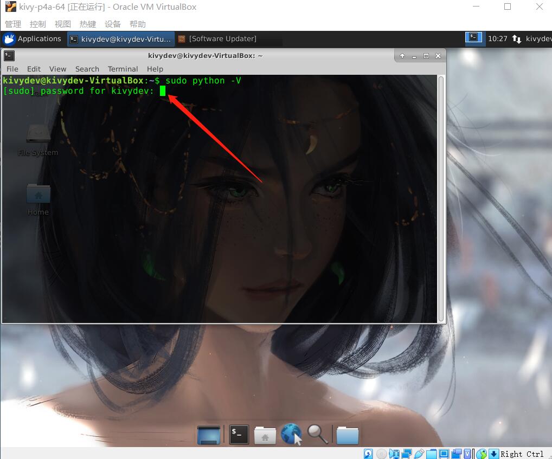Click the panel clock showing 10:27
The image size is (552, 459).
click(x=497, y=38)
